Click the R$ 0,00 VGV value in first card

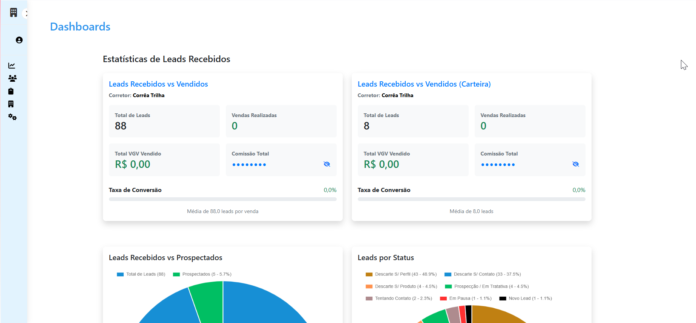point(133,165)
